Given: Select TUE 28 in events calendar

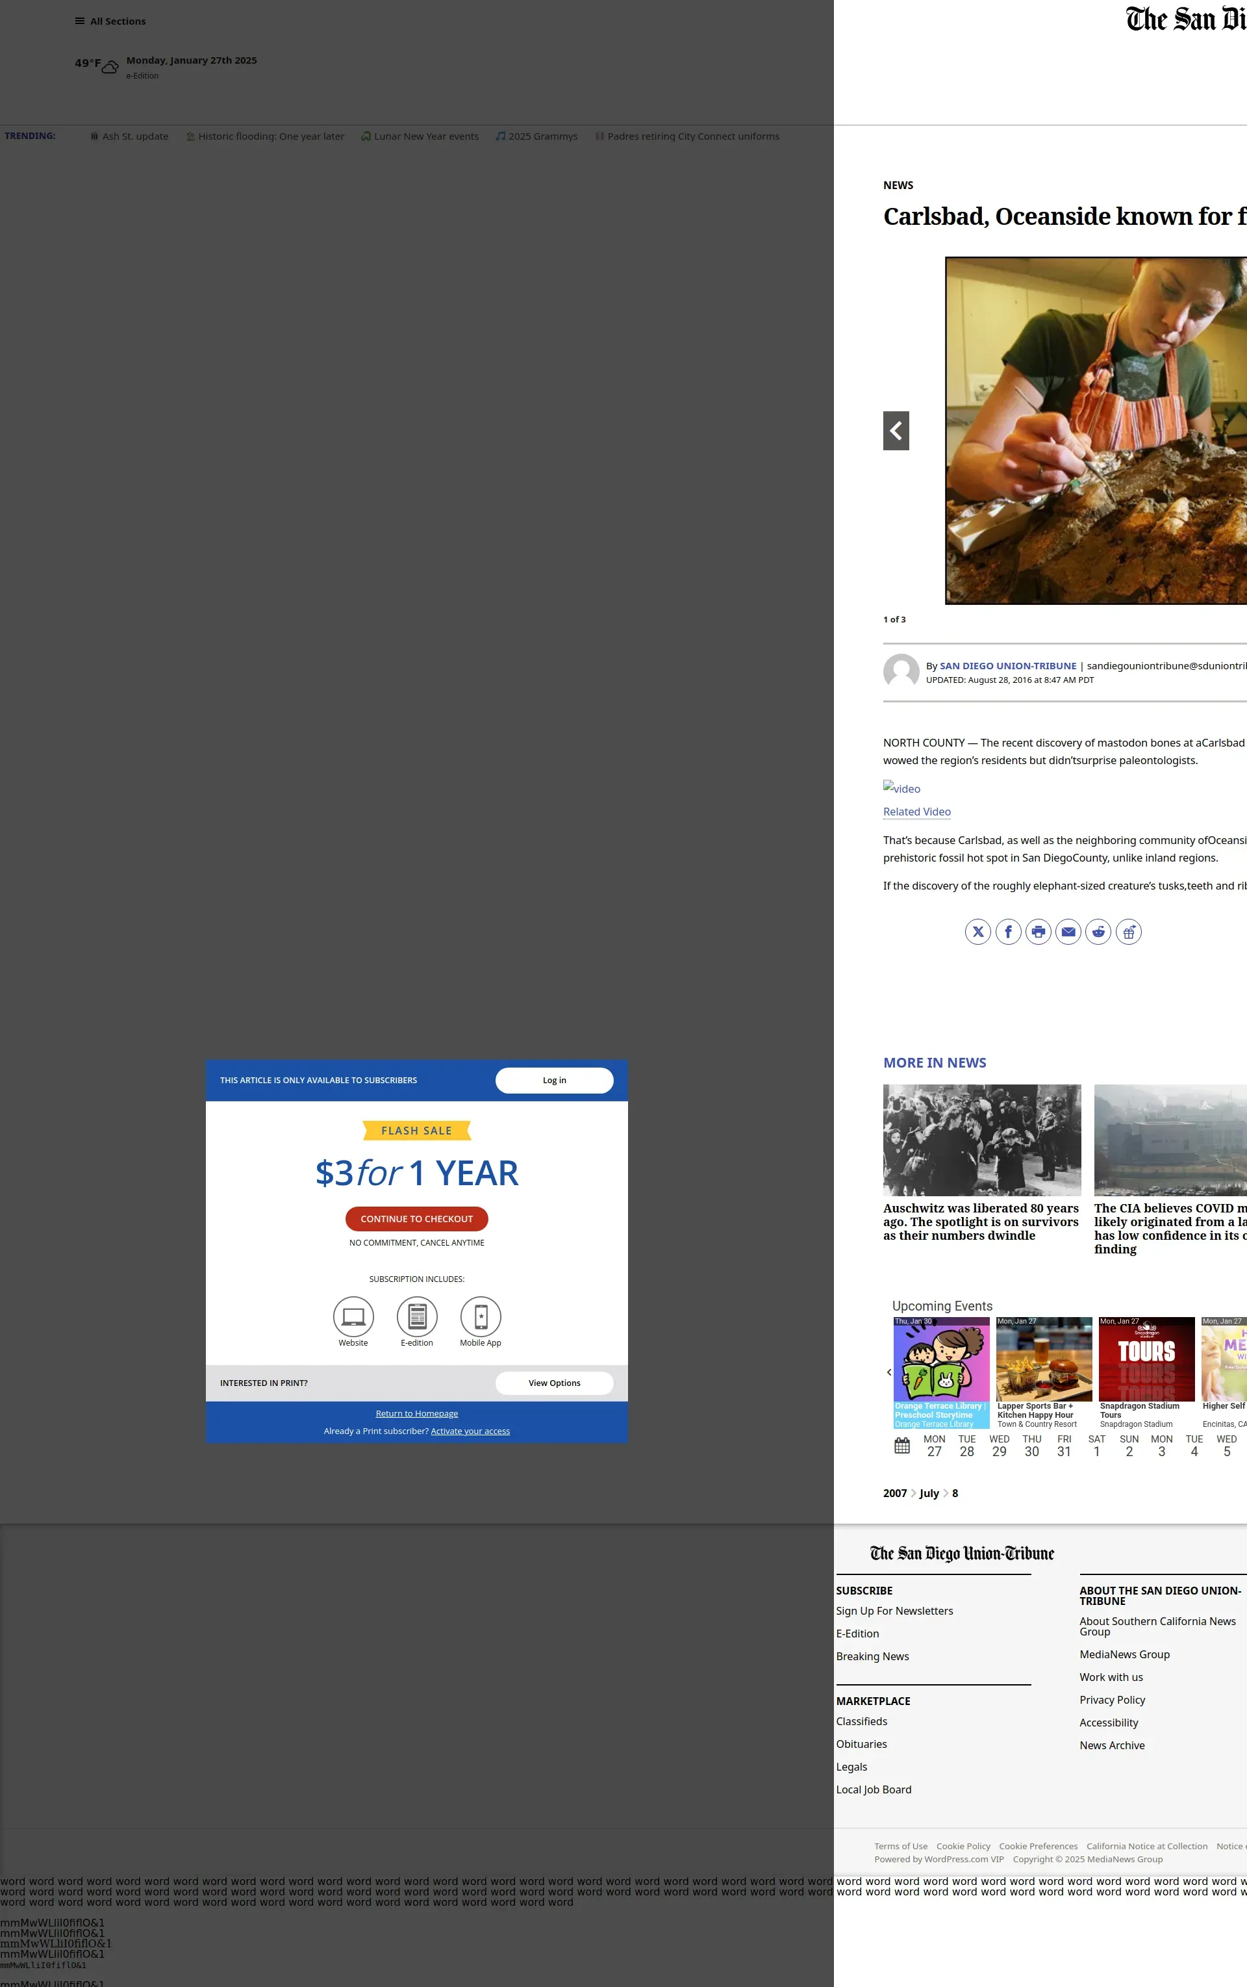Looking at the screenshot, I should 966,1446.
